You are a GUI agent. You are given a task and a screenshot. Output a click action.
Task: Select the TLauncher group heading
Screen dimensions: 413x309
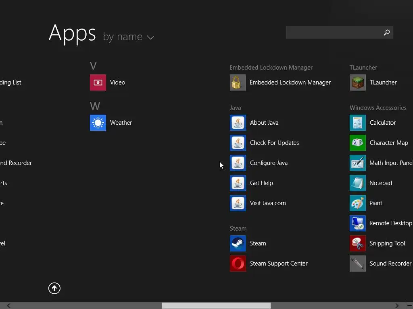(363, 68)
